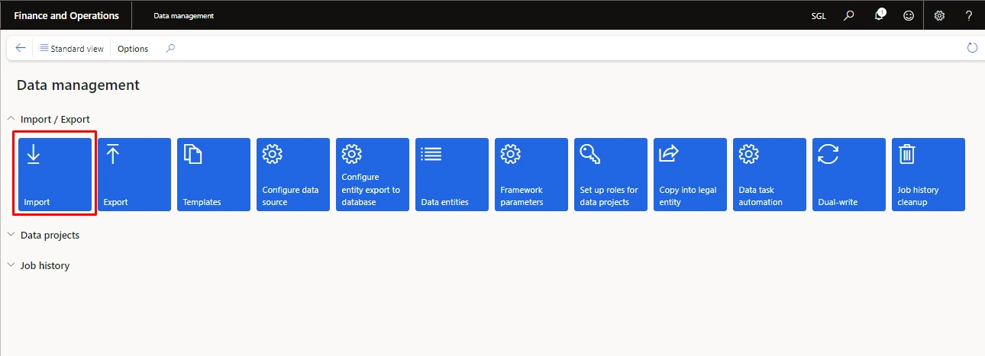Open the Dual-write tile

coord(849,174)
